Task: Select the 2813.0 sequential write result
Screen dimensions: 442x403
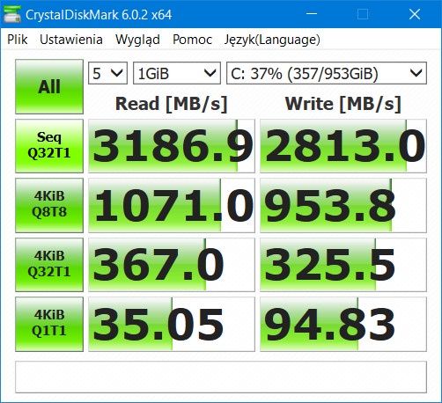Action: coord(343,146)
